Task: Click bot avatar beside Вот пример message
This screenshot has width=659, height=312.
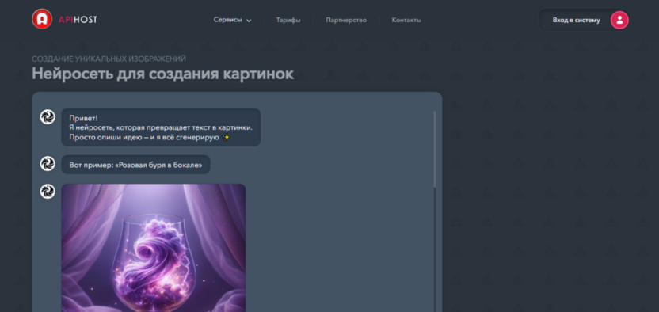Action: click(x=48, y=163)
